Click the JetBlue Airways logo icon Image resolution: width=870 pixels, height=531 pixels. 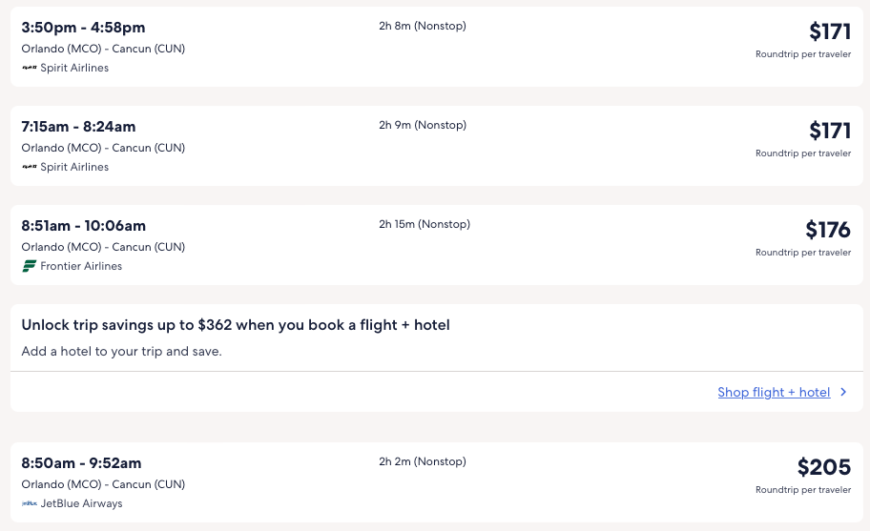pyautogui.click(x=29, y=504)
